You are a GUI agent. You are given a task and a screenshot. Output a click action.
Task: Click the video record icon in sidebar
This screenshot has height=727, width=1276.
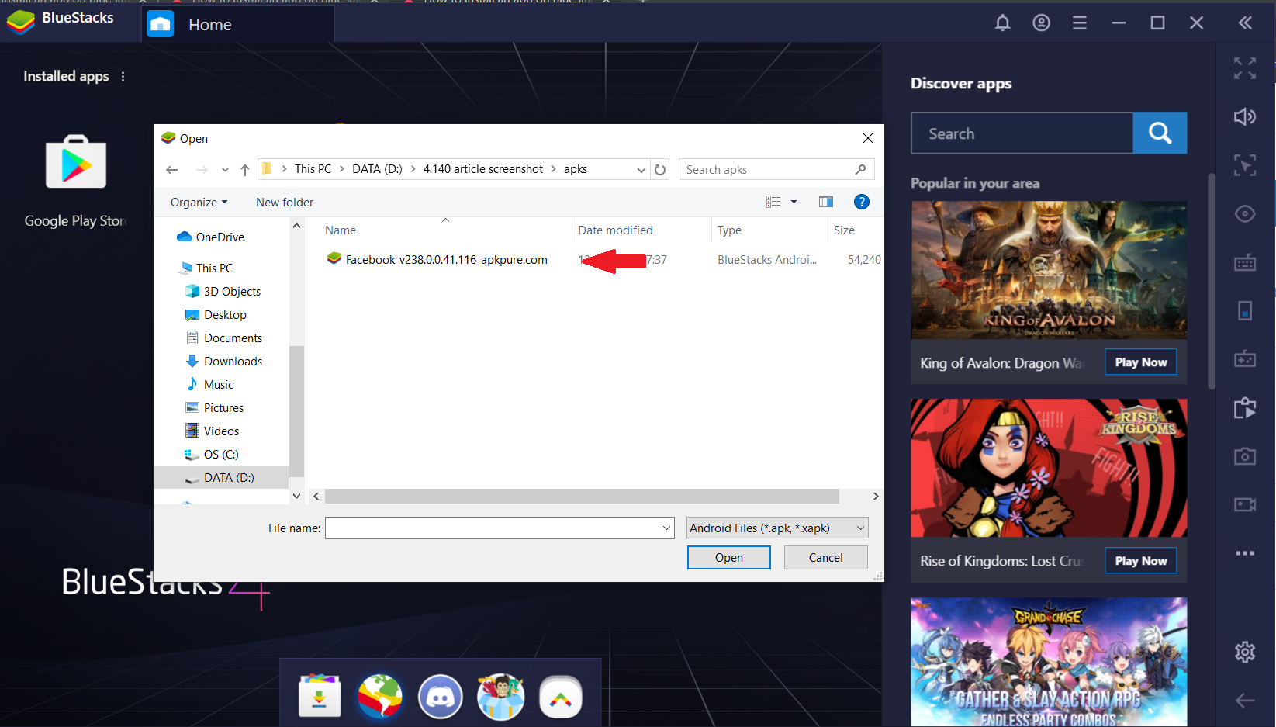tap(1245, 505)
